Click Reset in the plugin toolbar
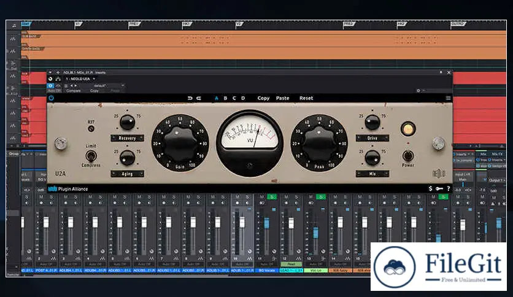Image resolution: width=513 pixels, height=297 pixels. point(306,98)
